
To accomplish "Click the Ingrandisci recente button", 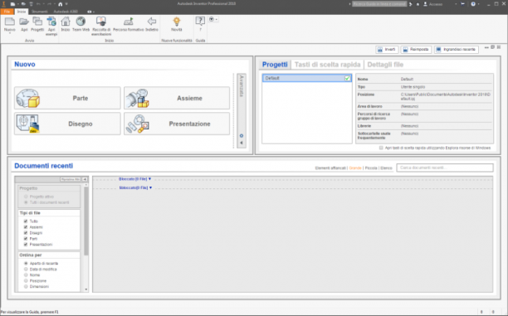I will (x=457, y=50).
